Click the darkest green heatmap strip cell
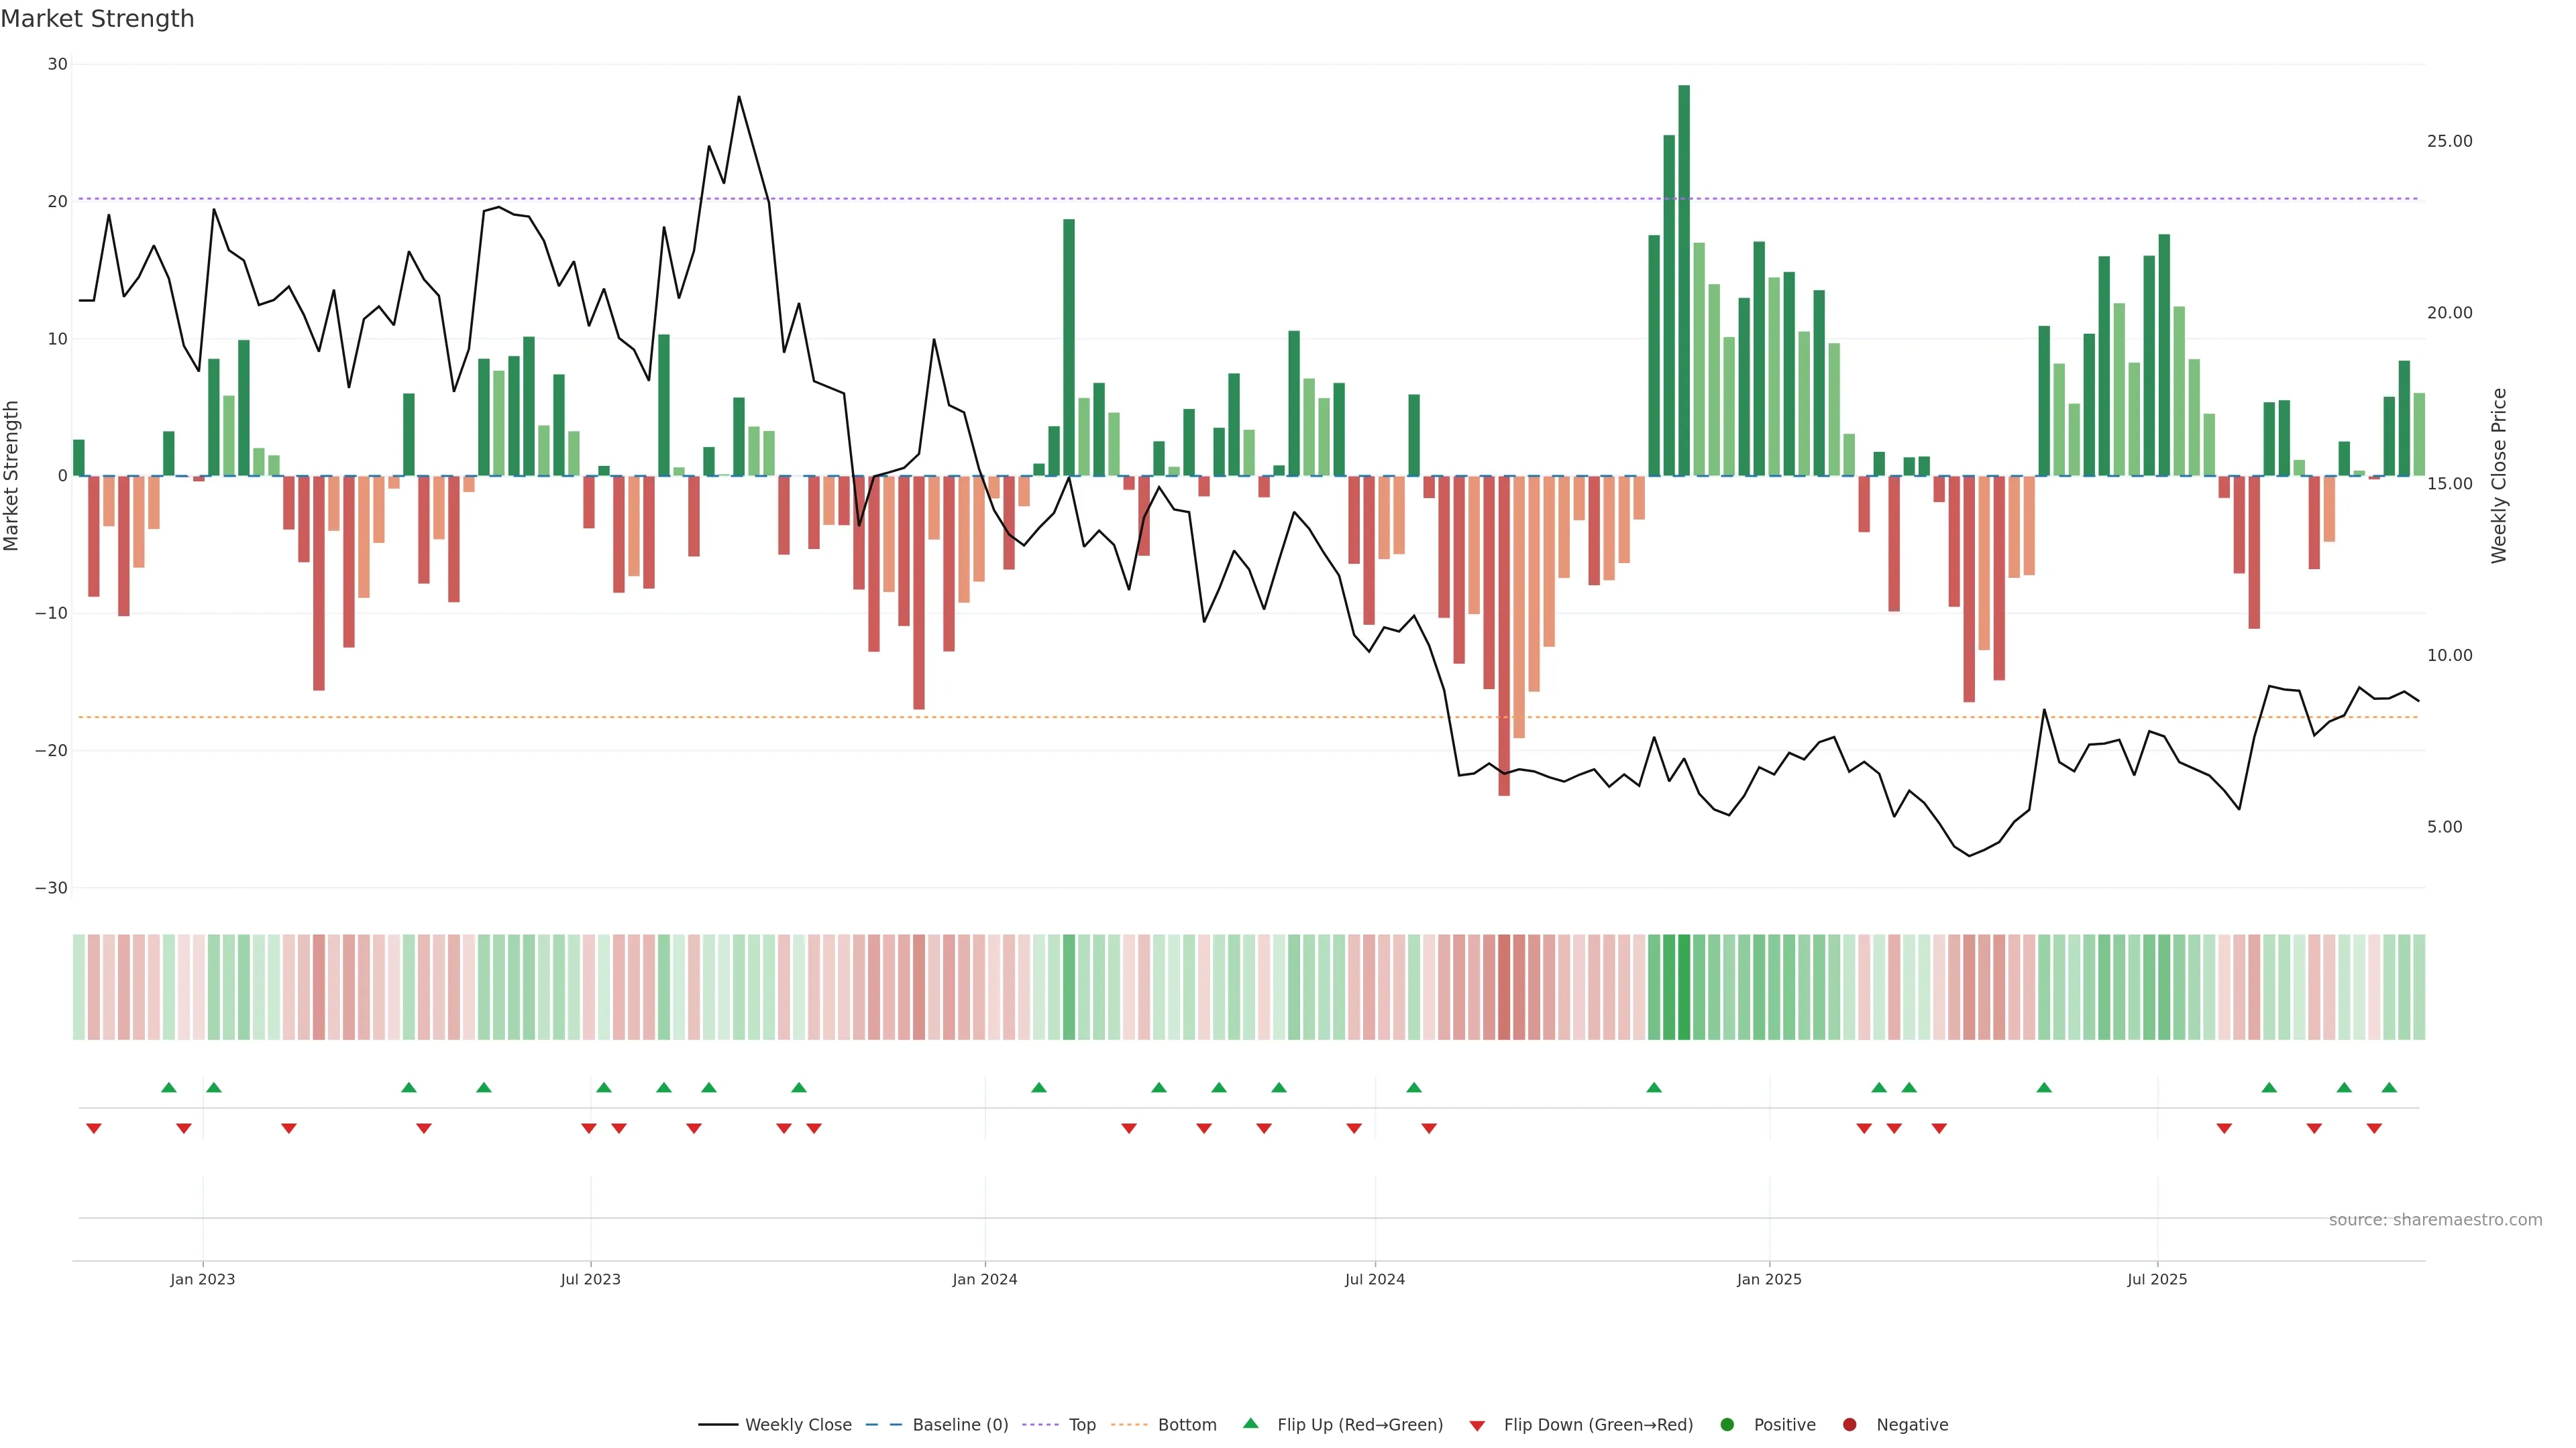The image size is (2576, 1448). pyautogui.click(x=1684, y=986)
